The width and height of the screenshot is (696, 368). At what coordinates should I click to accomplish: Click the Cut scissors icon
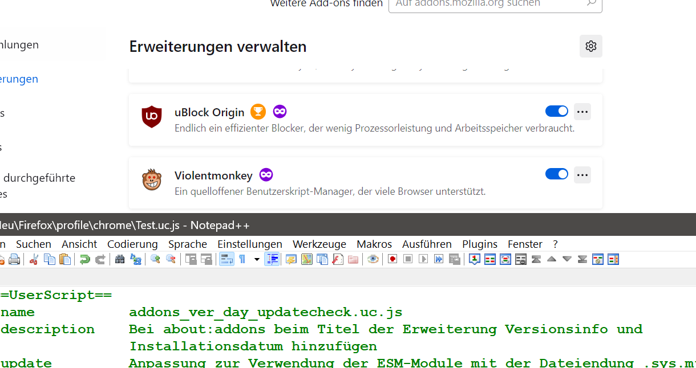(34, 259)
